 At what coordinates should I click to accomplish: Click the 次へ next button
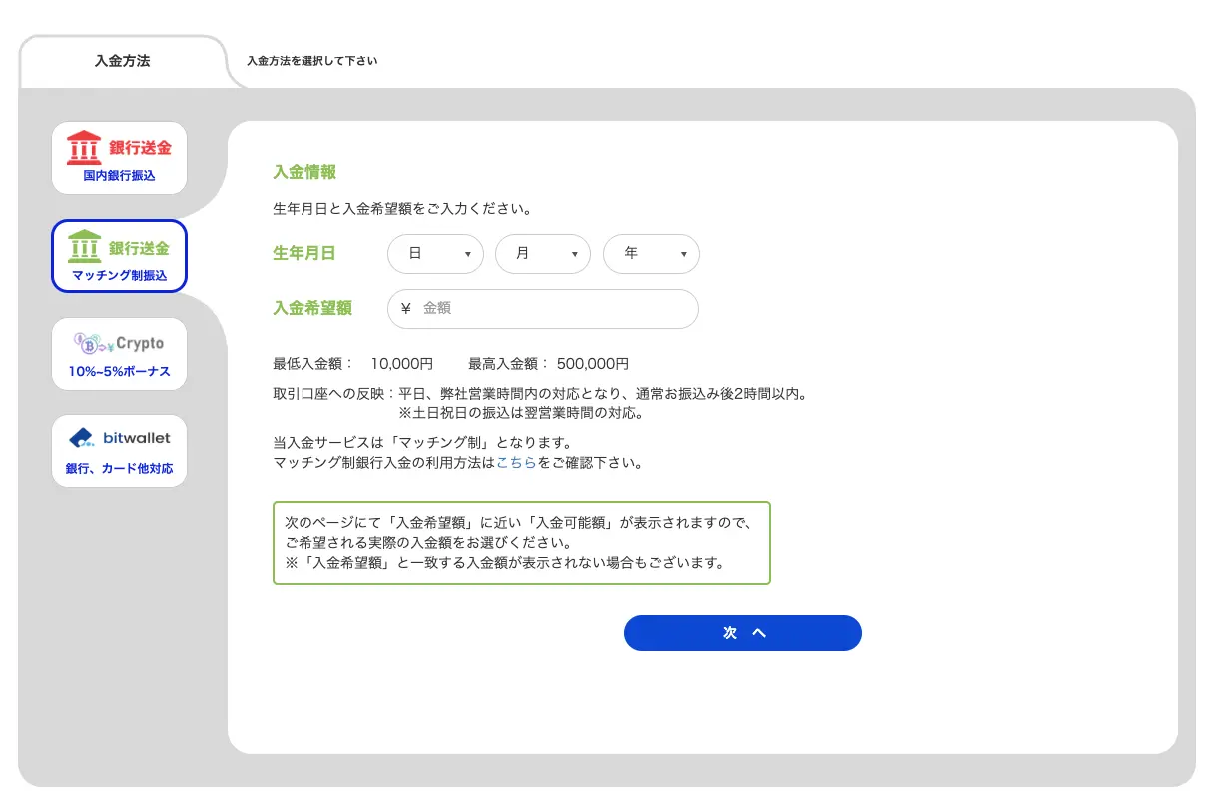pyautogui.click(x=743, y=633)
